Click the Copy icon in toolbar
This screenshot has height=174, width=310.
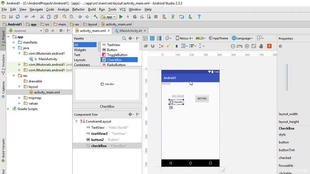[x=49, y=17]
